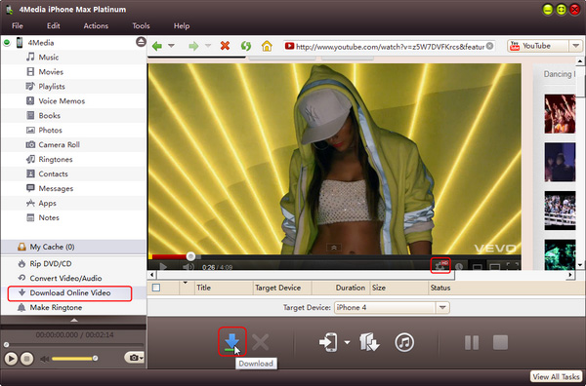Click the preview snapshot camera button
This screenshot has height=386, width=586.
click(x=134, y=358)
